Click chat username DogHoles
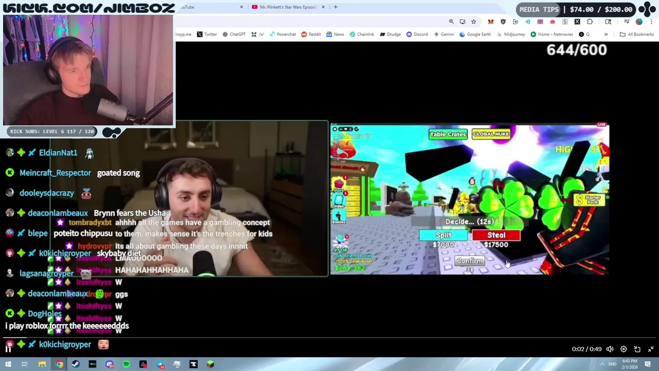Image resolution: width=659 pixels, height=371 pixels. click(45, 314)
